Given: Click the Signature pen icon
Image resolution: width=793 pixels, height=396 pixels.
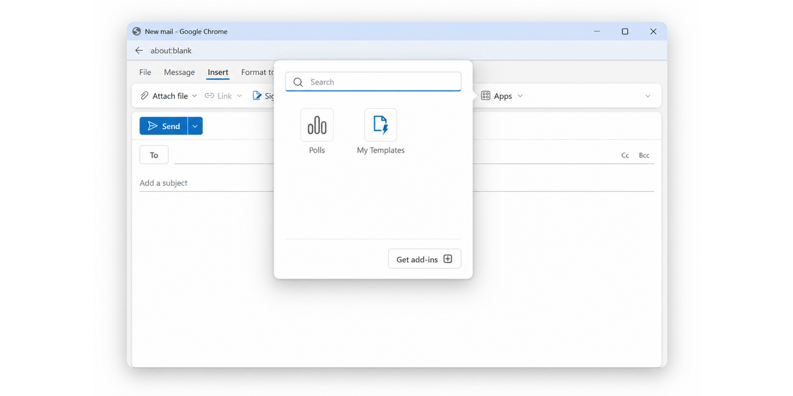Looking at the screenshot, I should click(257, 96).
